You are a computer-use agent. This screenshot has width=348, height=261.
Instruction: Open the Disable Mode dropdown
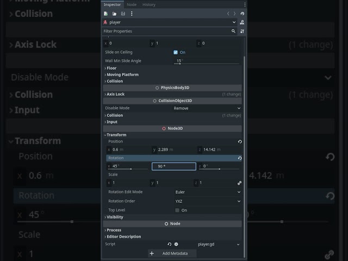coord(207,108)
